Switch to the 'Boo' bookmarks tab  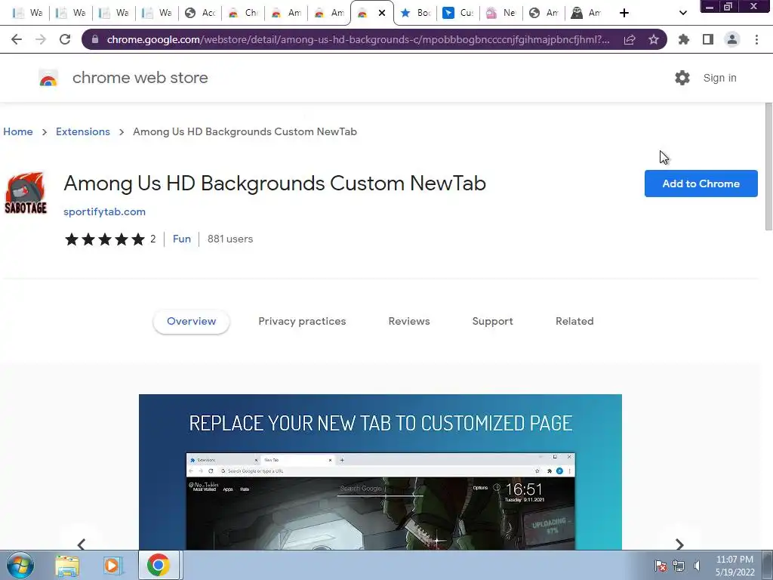click(x=416, y=13)
